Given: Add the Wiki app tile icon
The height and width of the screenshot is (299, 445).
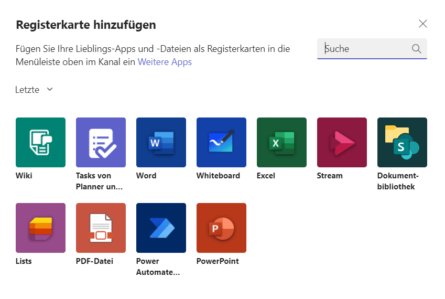Looking at the screenshot, I should (40, 142).
